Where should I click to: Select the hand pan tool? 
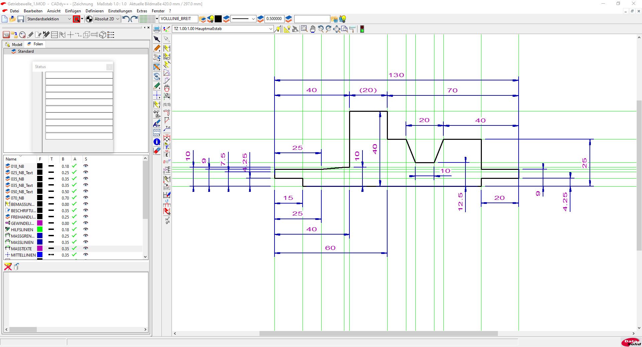coord(312,29)
